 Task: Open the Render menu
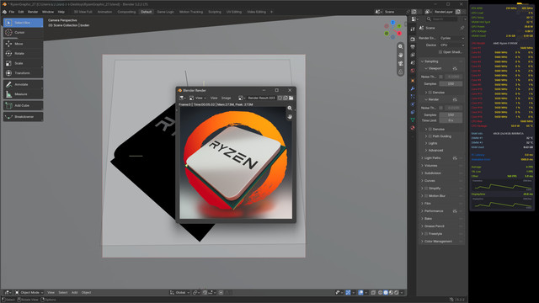(x=33, y=12)
